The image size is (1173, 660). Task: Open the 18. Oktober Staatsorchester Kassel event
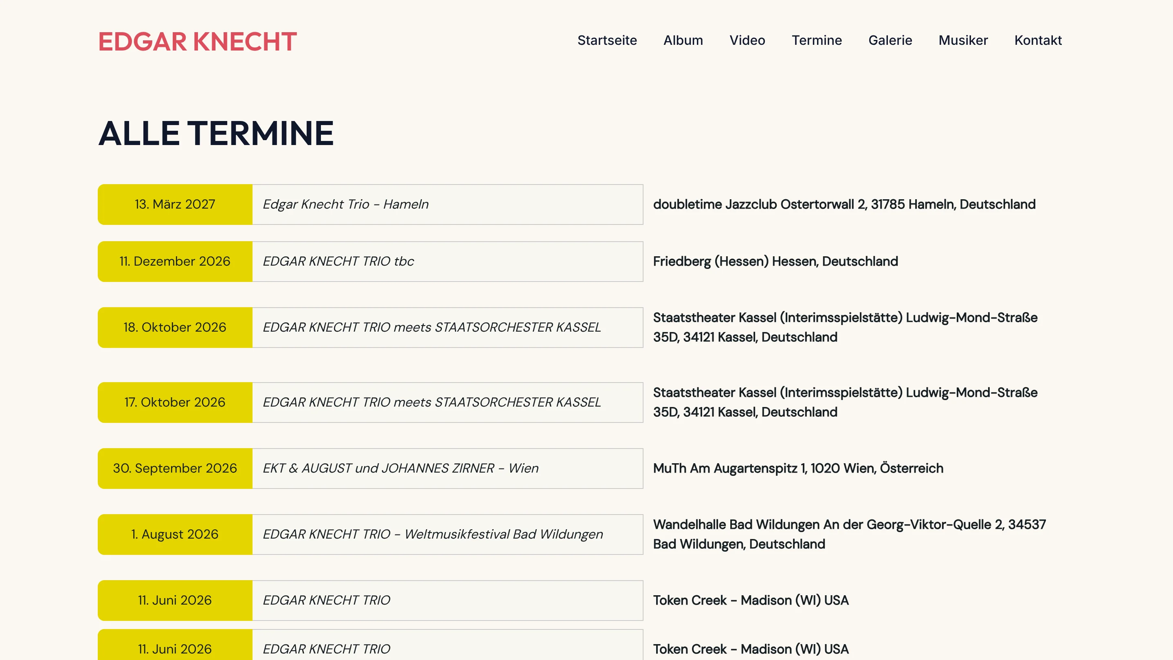pos(448,327)
